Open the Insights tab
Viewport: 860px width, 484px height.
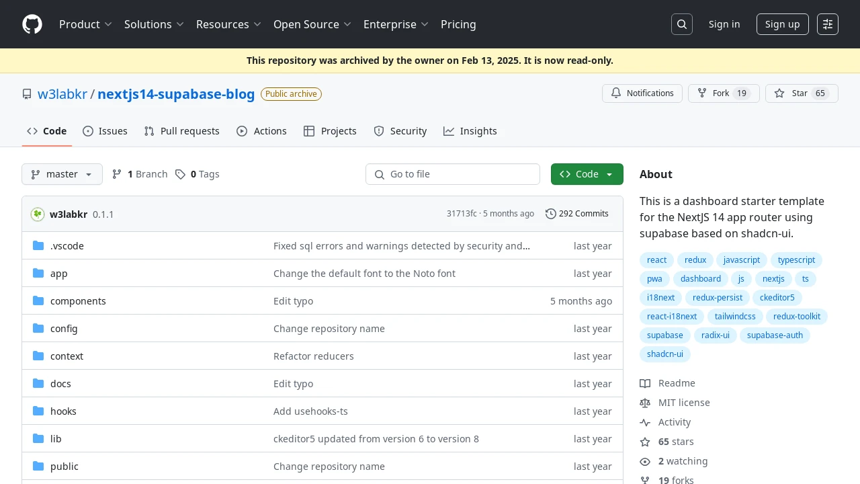tap(470, 131)
